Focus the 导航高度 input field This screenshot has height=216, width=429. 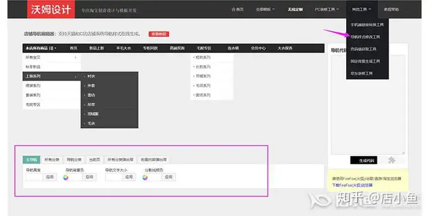[x=35, y=177]
